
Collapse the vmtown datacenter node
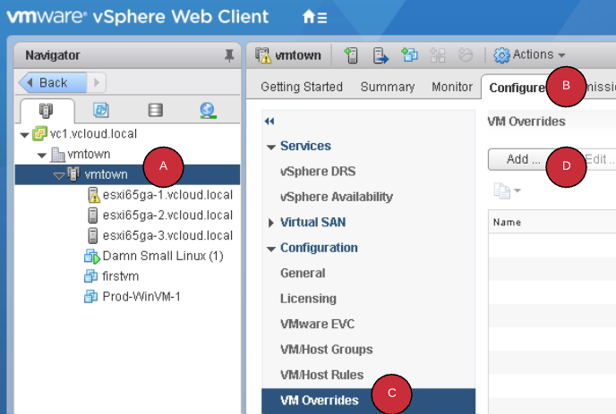42,156
